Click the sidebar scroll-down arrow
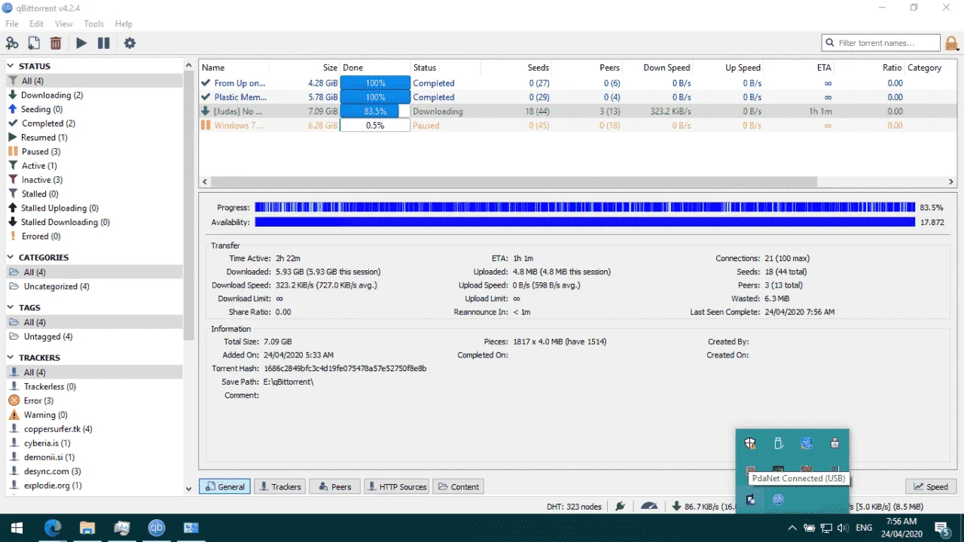The height and width of the screenshot is (542, 964). coord(188,489)
